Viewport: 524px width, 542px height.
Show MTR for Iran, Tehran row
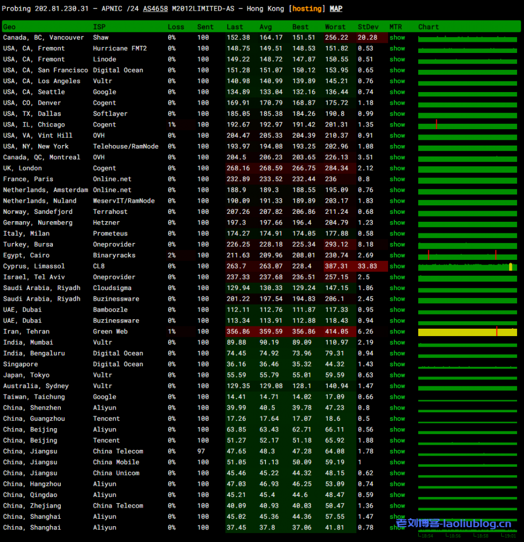[x=397, y=332]
